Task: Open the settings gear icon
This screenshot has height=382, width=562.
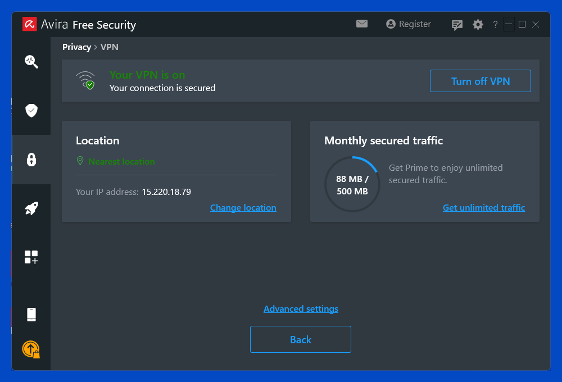Action: 478,24
